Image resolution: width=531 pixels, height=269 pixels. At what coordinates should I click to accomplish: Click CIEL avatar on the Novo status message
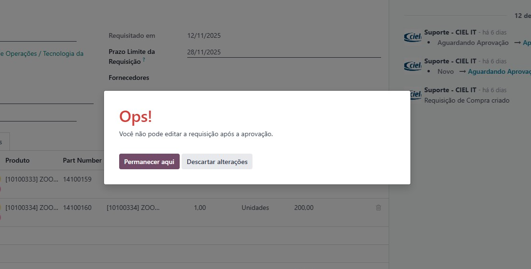413,66
